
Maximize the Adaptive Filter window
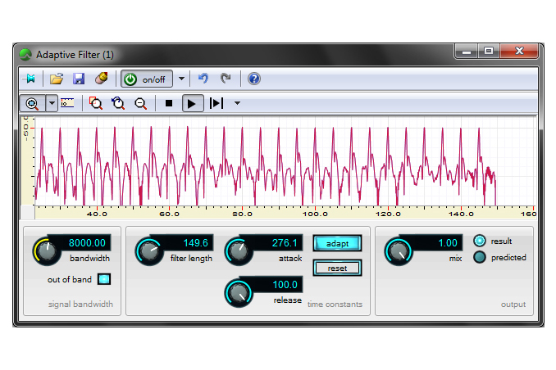coord(489,52)
